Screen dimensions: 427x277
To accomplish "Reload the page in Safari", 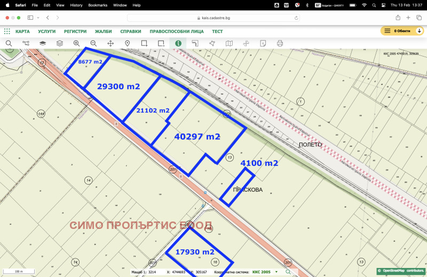I will [297, 18].
